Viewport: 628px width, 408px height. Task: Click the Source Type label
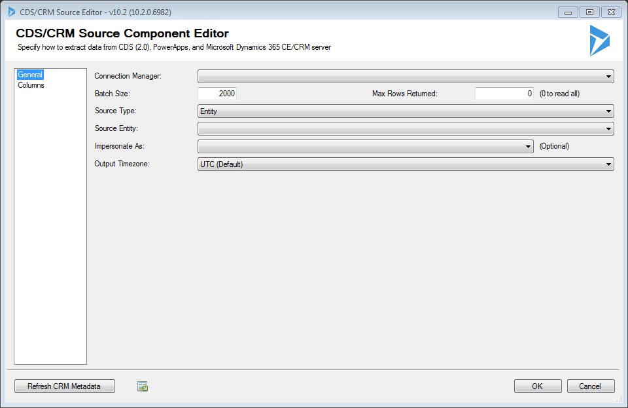tap(115, 111)
